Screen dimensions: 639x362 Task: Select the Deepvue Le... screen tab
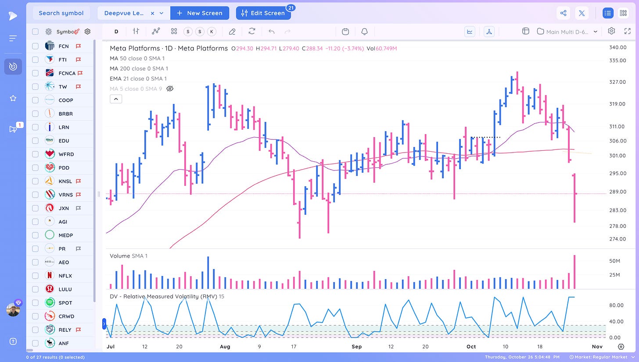pyautogui.click(x=124, y=13)
